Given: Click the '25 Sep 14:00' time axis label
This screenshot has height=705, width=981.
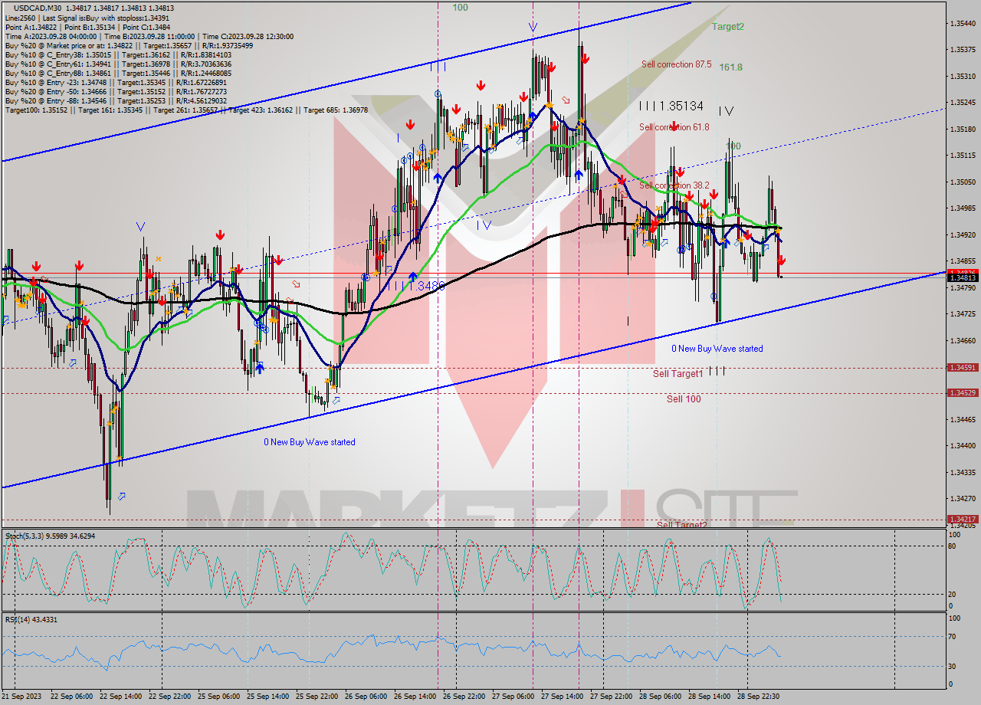Looking at the screenshot, I should 268,697.
